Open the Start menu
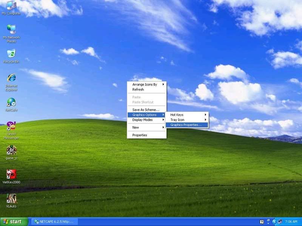The image size is (302, 226). point(14,221)
